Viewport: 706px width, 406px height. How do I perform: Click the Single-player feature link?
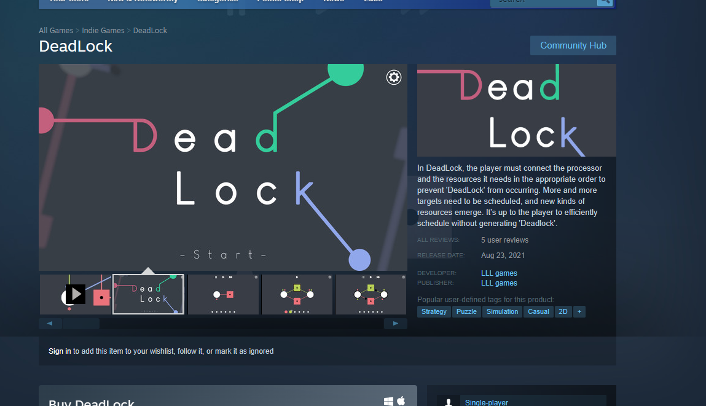click(x=486, y=402)
